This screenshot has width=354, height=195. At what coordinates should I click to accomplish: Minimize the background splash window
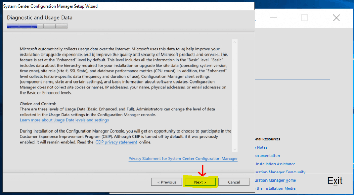273,18
